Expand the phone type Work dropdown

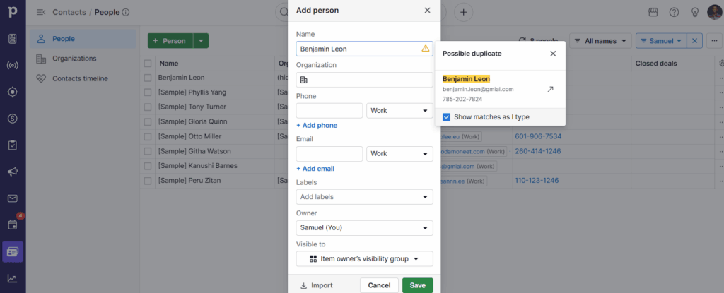(x=399, y=111)
